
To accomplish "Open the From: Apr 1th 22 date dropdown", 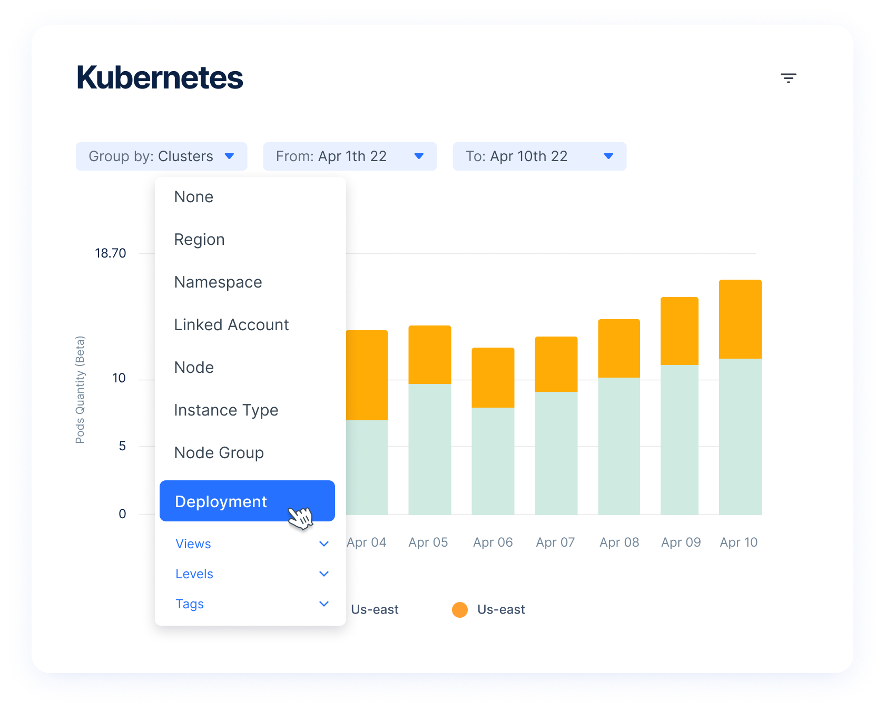I will (x=350, y=156).
